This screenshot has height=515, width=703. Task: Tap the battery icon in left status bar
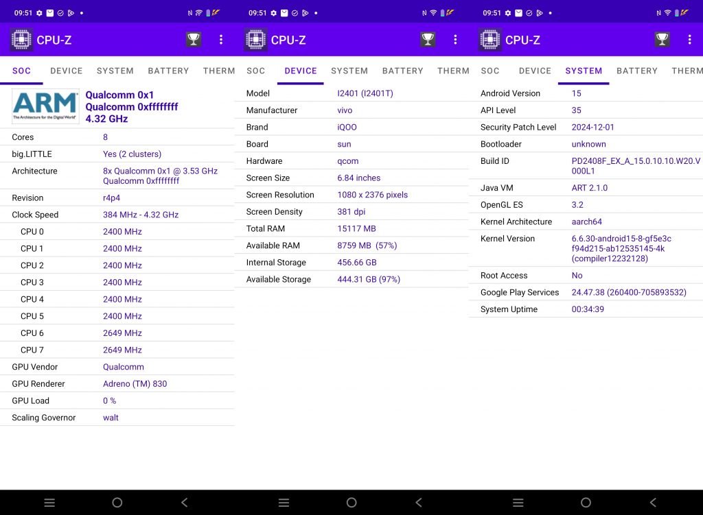coord(208,13)
